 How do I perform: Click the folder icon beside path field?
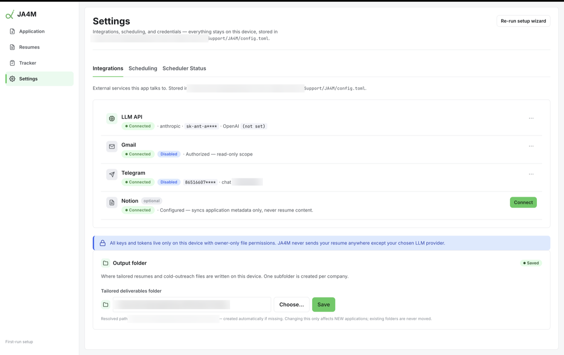(106, 305)
